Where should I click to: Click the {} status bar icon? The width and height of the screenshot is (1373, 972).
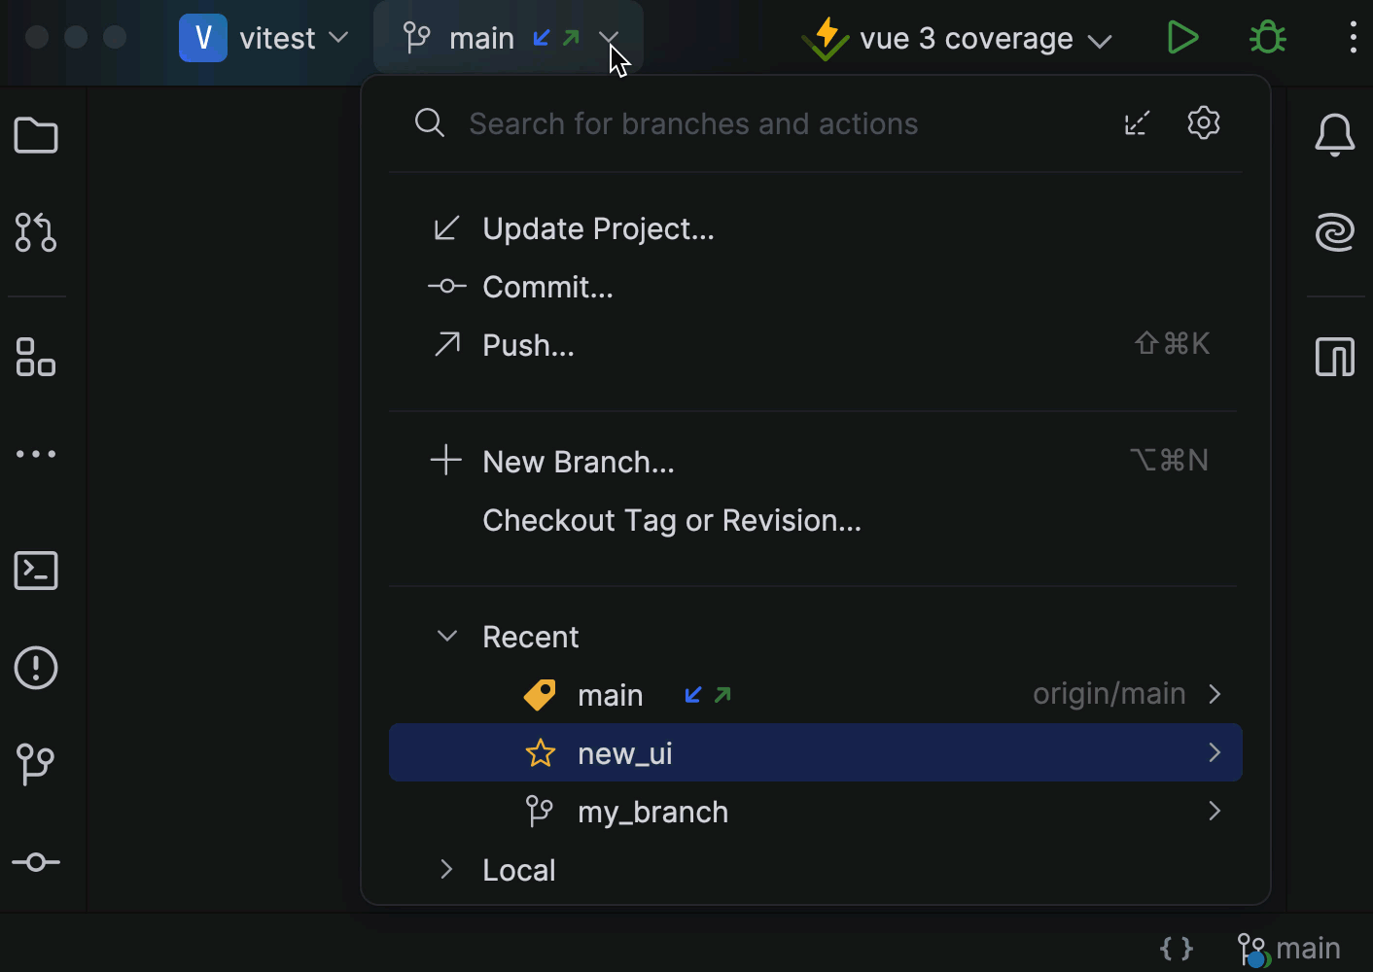(1176, 948)
